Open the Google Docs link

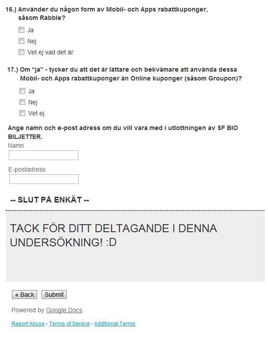64,310
